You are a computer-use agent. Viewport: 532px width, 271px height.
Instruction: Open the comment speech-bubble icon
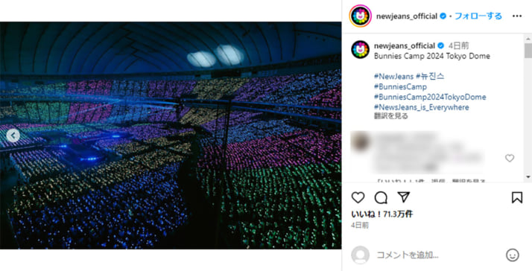381,197
